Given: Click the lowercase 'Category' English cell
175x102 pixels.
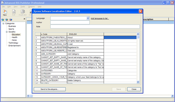Looking at the screenshot, I should tap(85, 74).
